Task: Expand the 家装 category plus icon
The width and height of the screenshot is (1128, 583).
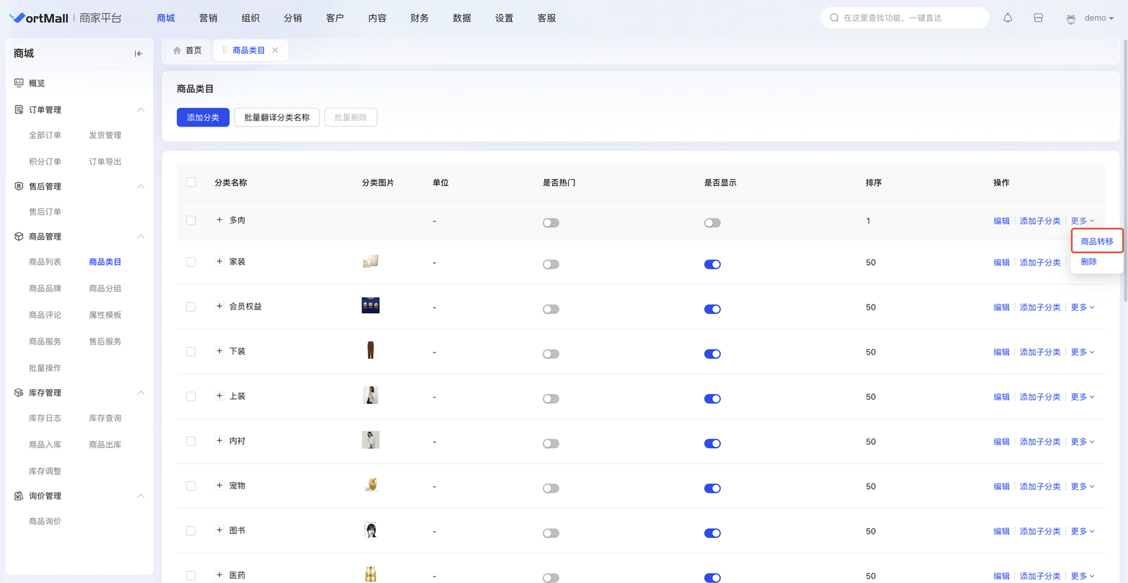Action: pos(219,262)
